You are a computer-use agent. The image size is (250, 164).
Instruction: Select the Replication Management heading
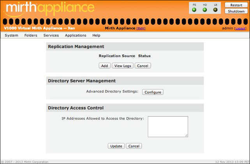(76, 47)
